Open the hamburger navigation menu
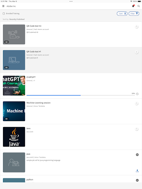 coord(3,6)
